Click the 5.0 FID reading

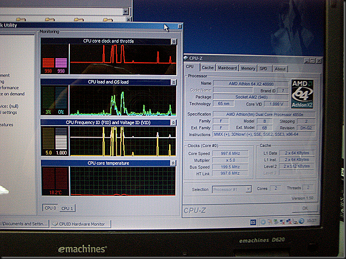pyautogui.click(x=49, y=153)
